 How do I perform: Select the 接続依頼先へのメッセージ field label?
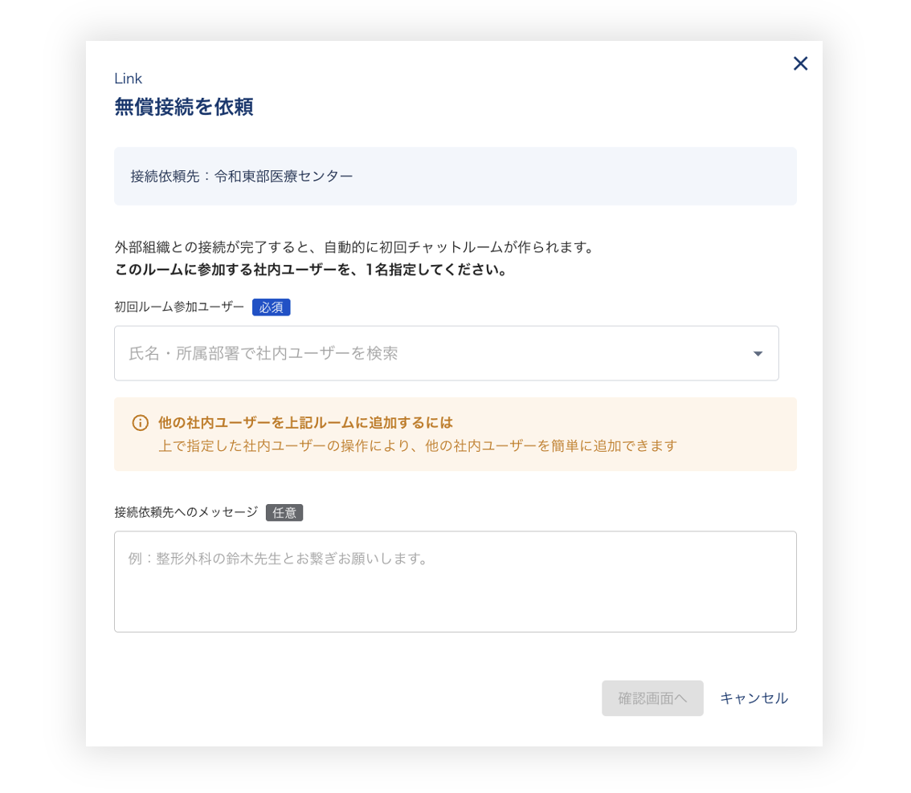pyautogui.click(x=186, y=512)
